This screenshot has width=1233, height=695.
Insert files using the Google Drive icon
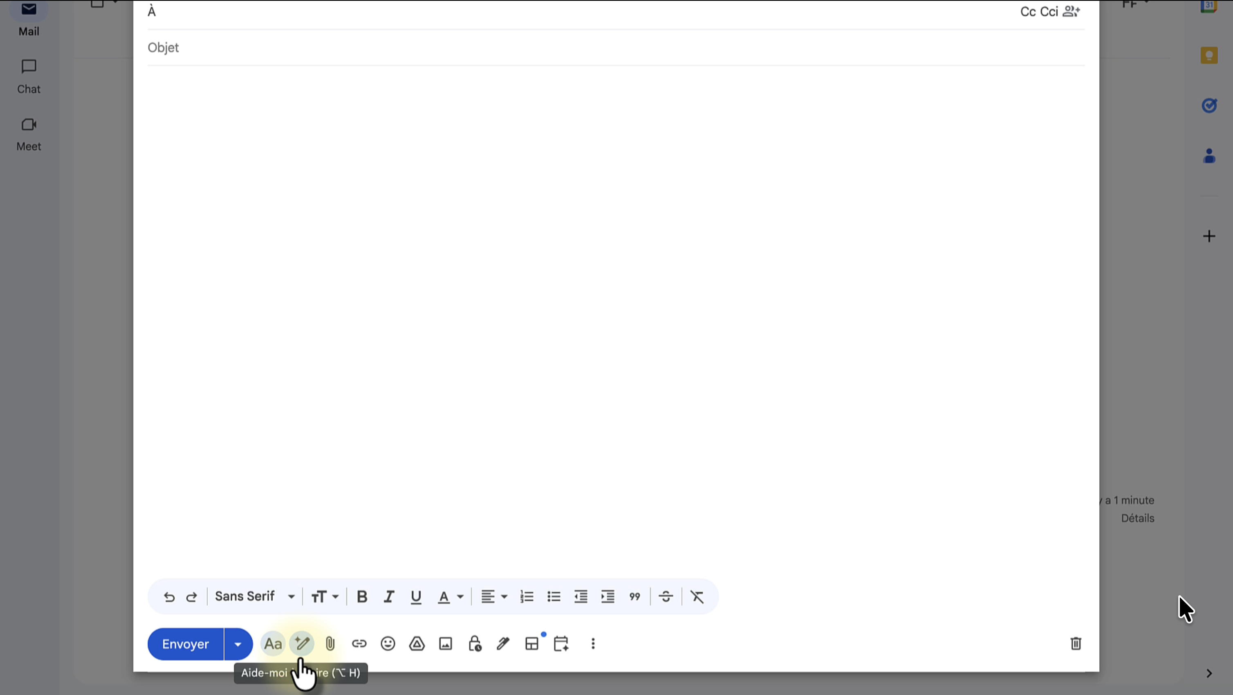417,644
